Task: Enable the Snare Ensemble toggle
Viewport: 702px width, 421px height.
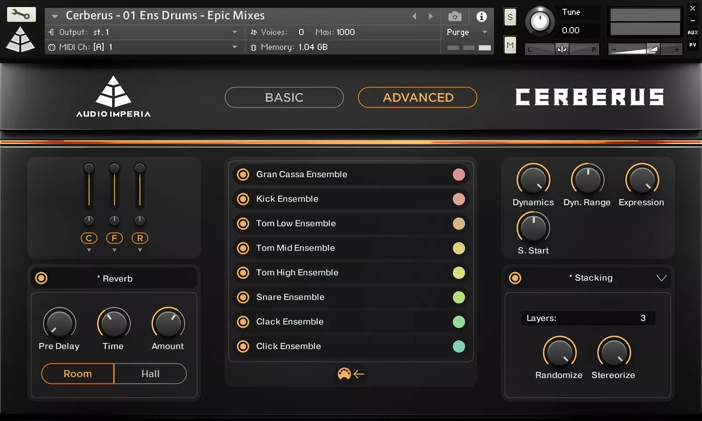Action: 244,297
